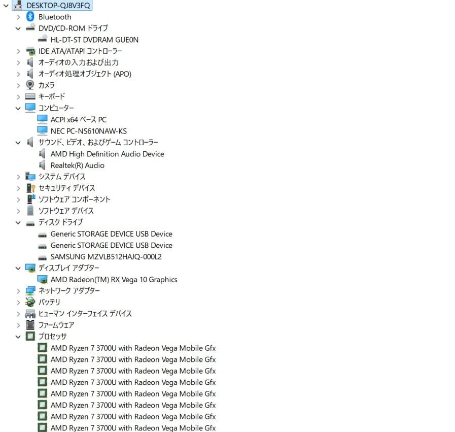This screenshot has height=432, width=455.
Task: Expand the バッテリ category
Action: 18,303
